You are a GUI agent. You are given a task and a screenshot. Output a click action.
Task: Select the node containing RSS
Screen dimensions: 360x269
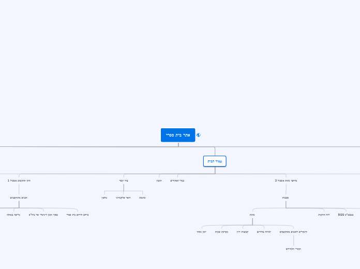tap(346, 215)
